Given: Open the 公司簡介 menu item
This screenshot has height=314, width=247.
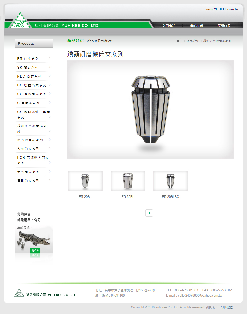Looking at the screenshot, I should pos(169,25).
